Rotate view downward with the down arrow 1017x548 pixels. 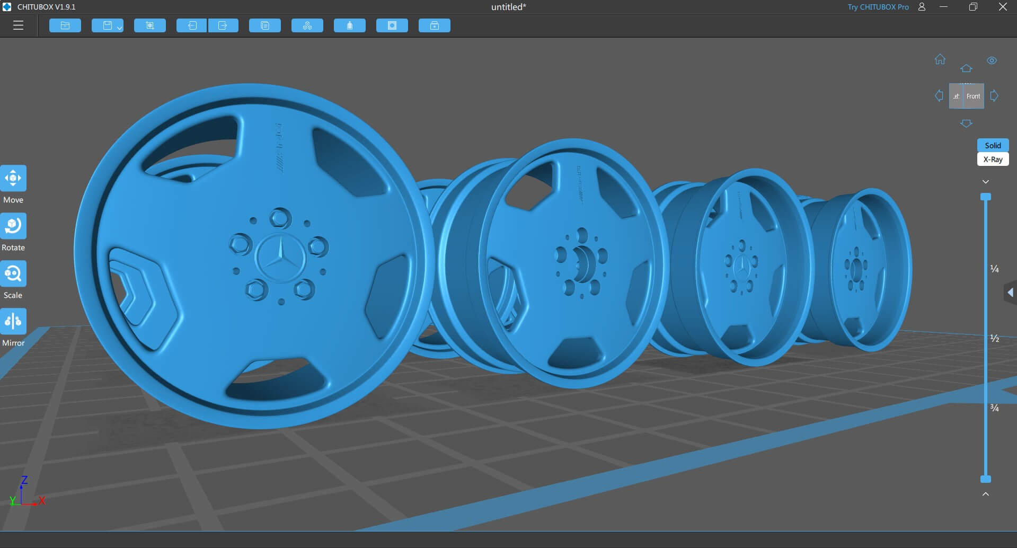pyautogui.click(x=966, y=123)
